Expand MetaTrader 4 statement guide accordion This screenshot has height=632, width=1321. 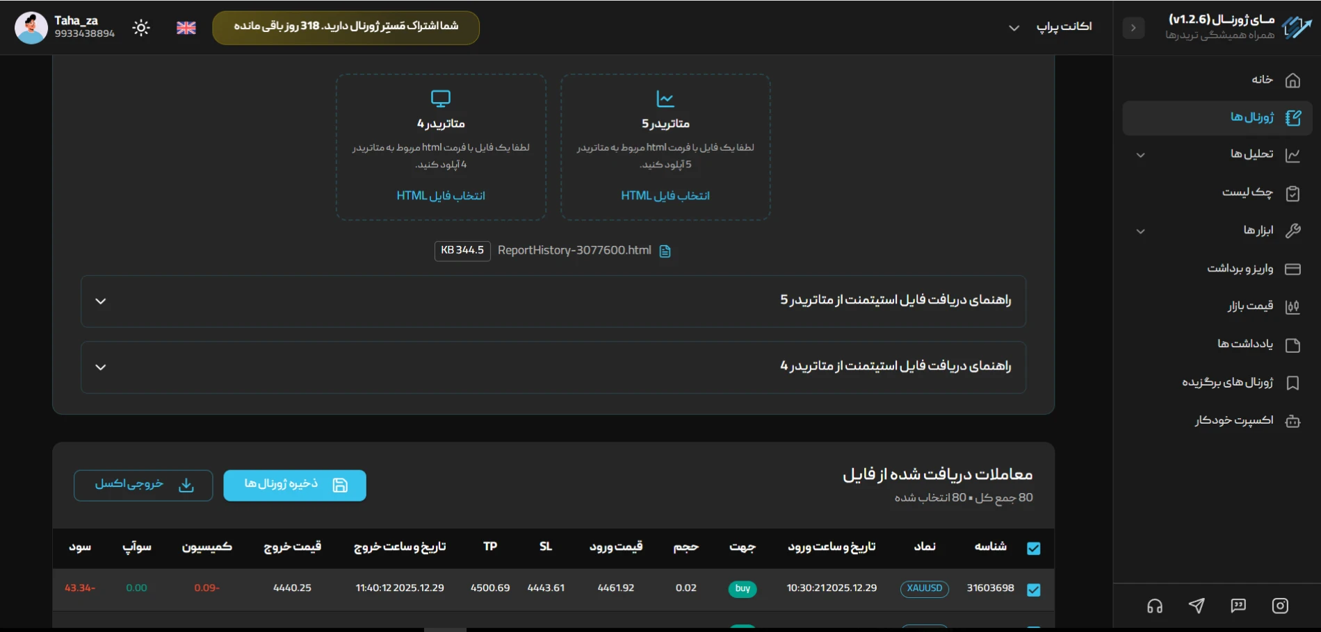click(x=553, y=367)
